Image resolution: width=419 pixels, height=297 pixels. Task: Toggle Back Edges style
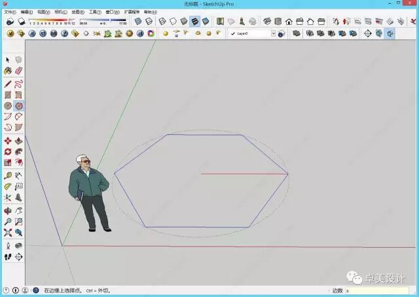tap(149, 21)
